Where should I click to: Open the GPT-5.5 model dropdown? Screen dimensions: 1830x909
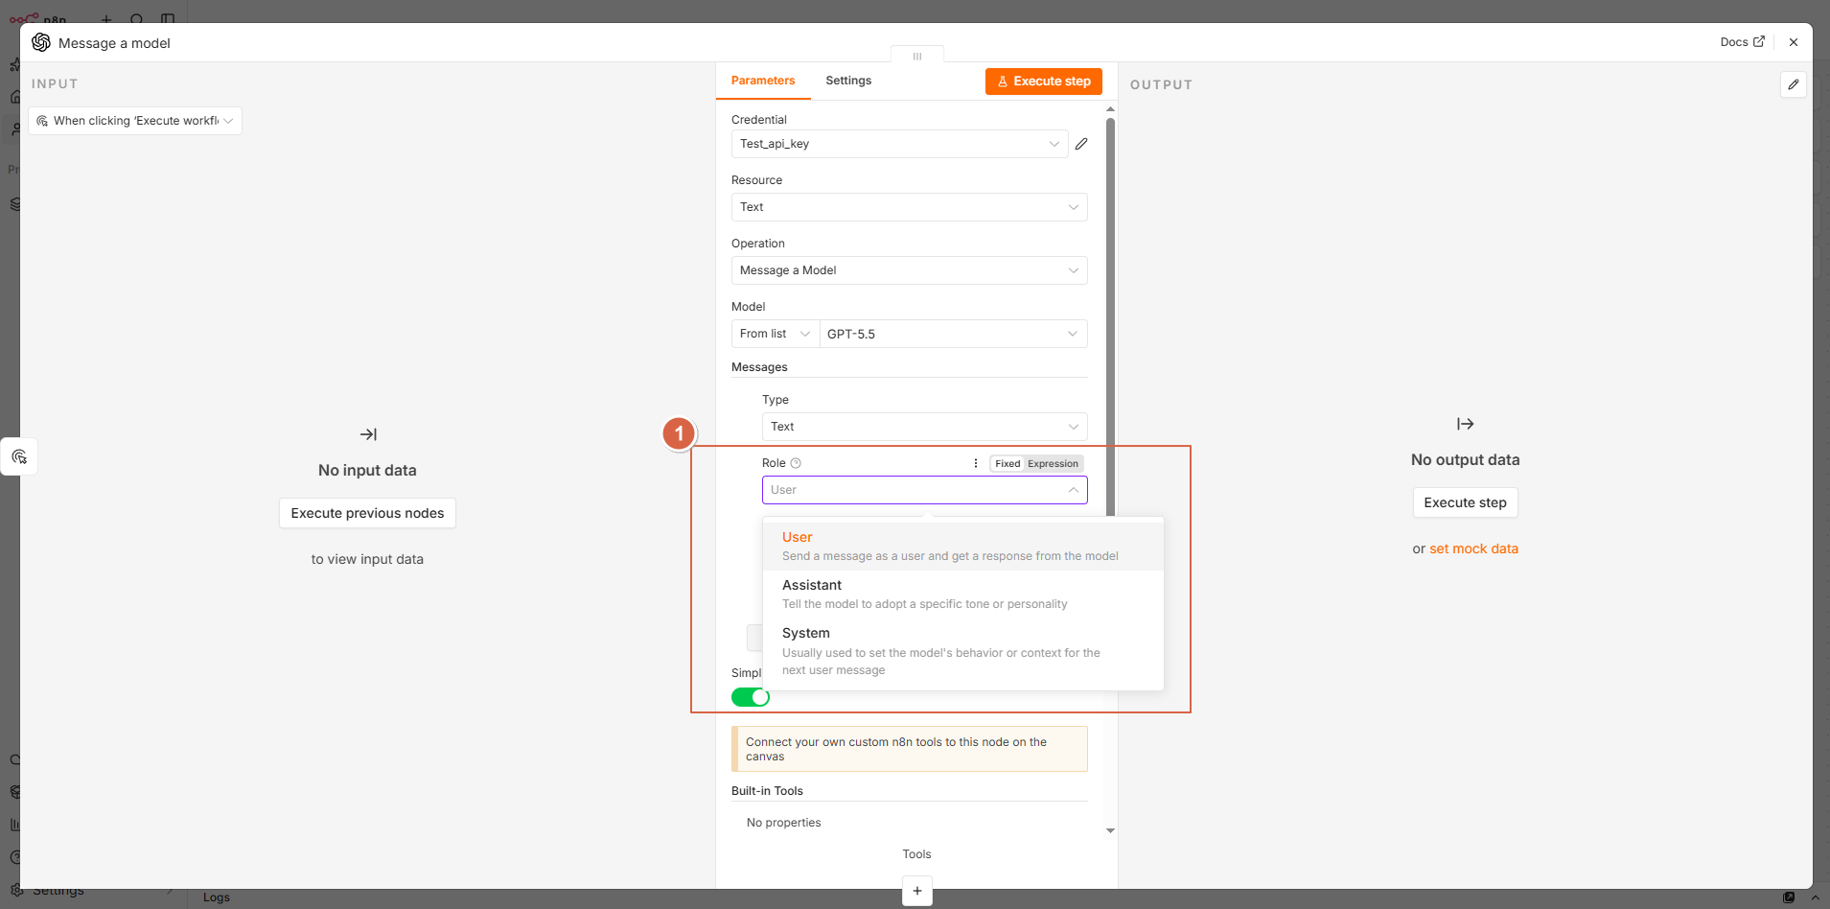(x=954, y=334)
